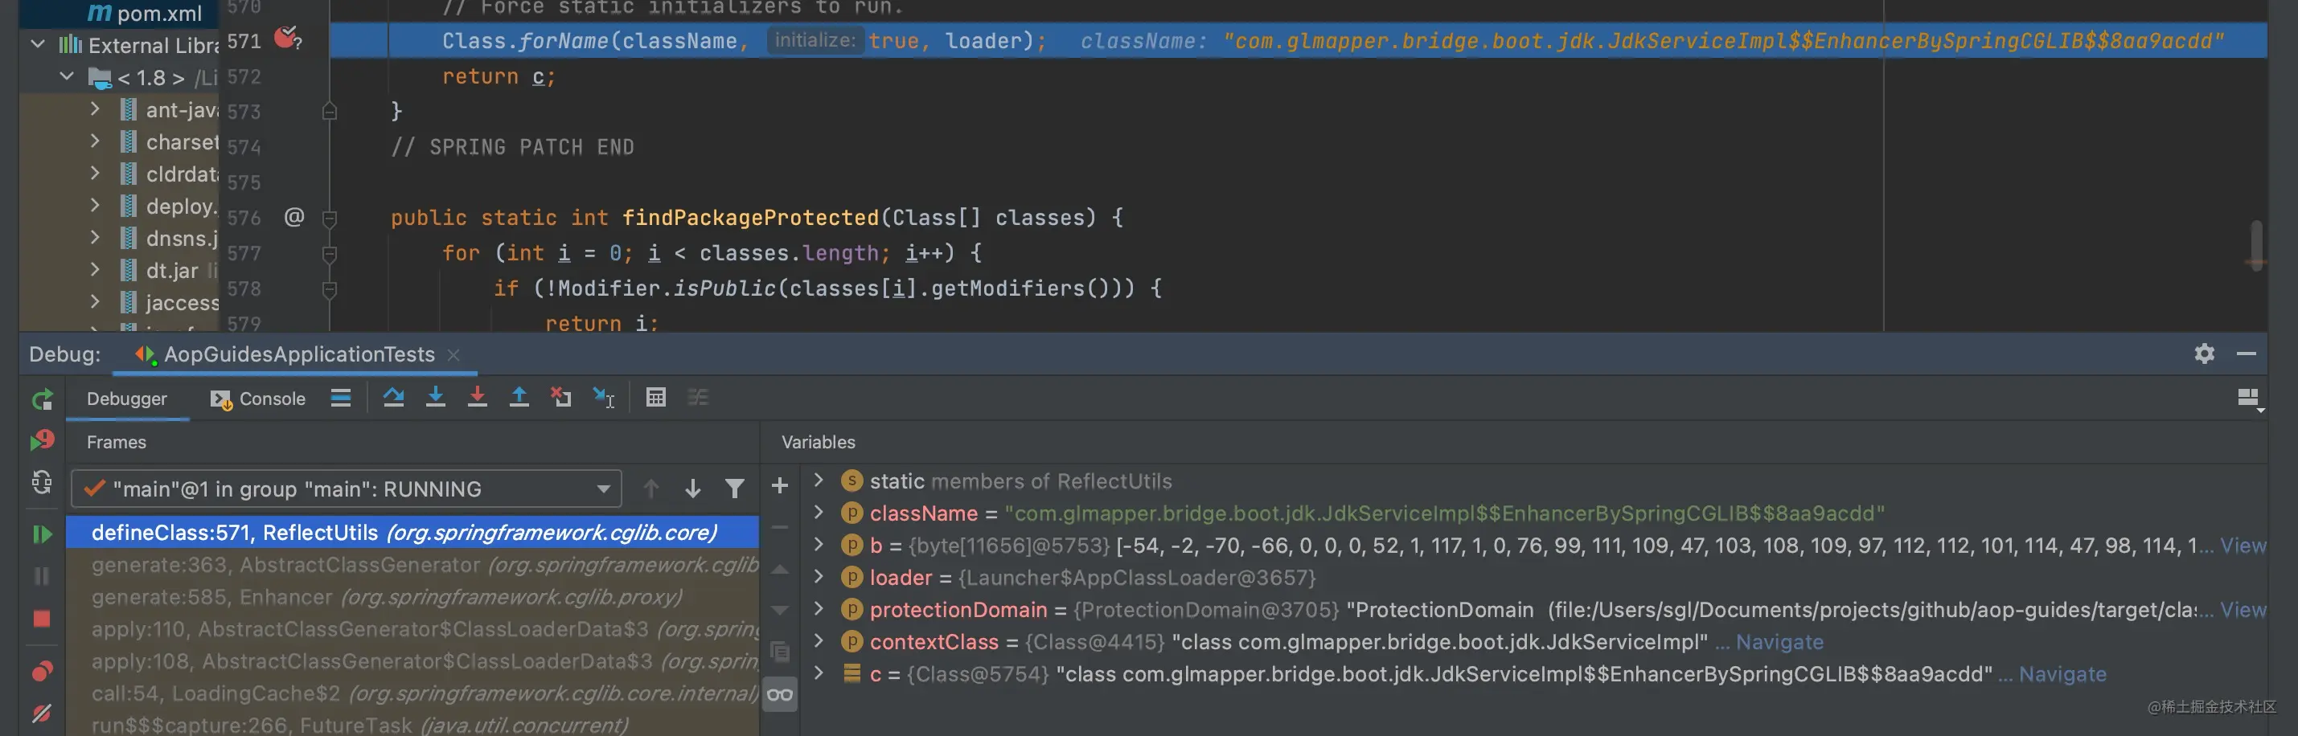
Task: Click the Step Into icon
Action: pyautogui.click(x=435, y=398)
